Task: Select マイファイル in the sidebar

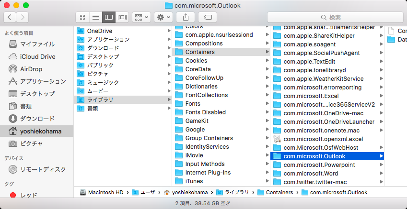Action: 36,44
